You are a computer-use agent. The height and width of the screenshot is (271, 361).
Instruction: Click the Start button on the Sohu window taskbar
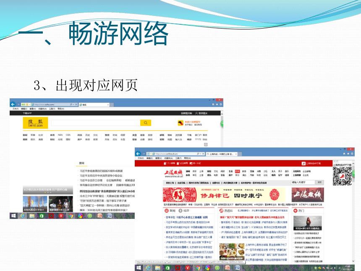(x=13, y=216)
